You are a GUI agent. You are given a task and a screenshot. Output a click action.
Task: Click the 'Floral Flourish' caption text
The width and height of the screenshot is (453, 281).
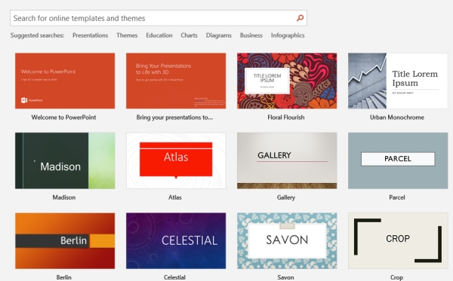285,118
